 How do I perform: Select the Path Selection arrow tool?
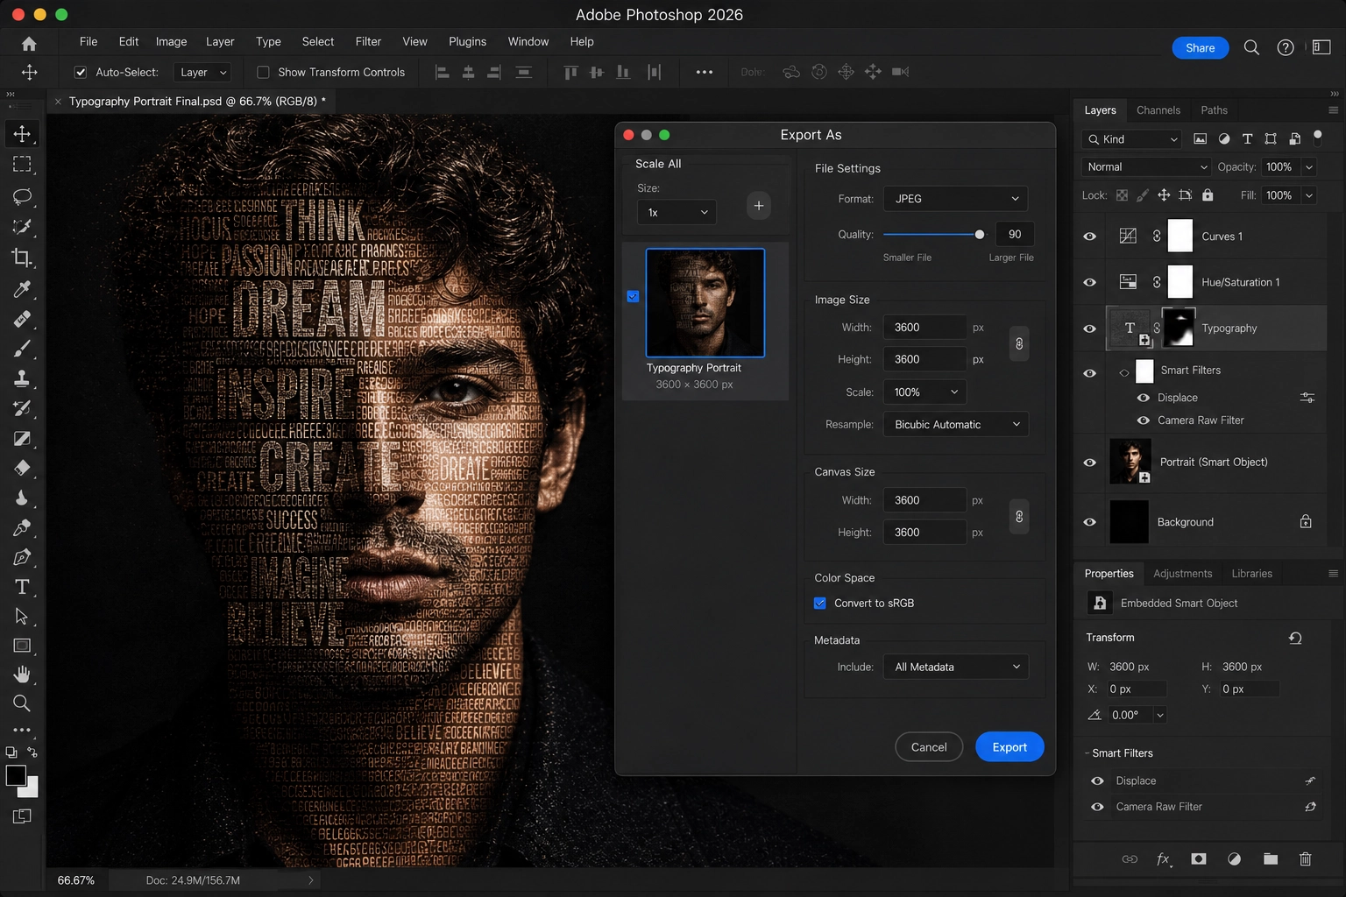[x=22, y=617]
